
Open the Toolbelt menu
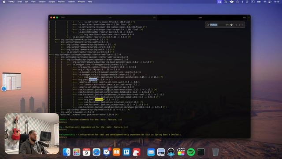point(71,2)
